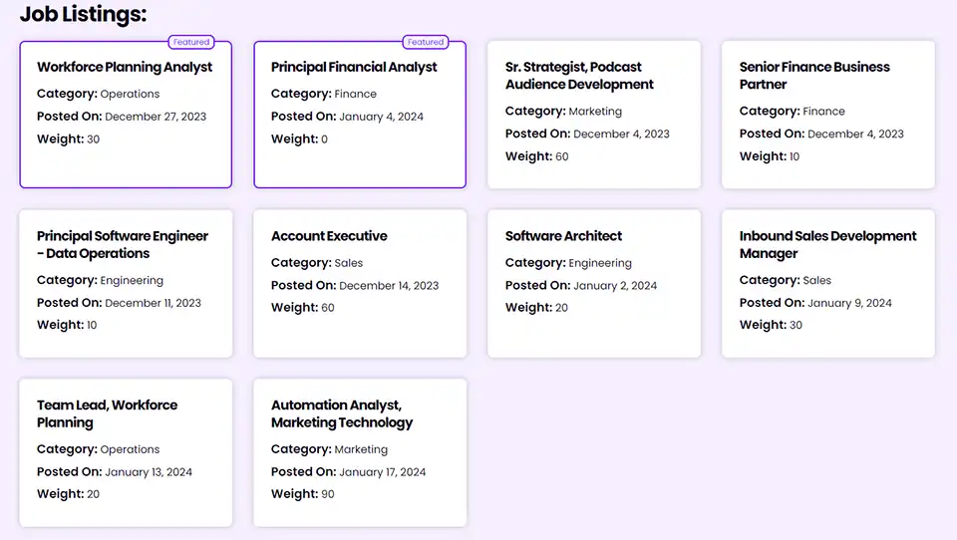The width and height of the screenshot is (957, 540).
Task: Click the Job Listings heading
Action: [83, 14]
